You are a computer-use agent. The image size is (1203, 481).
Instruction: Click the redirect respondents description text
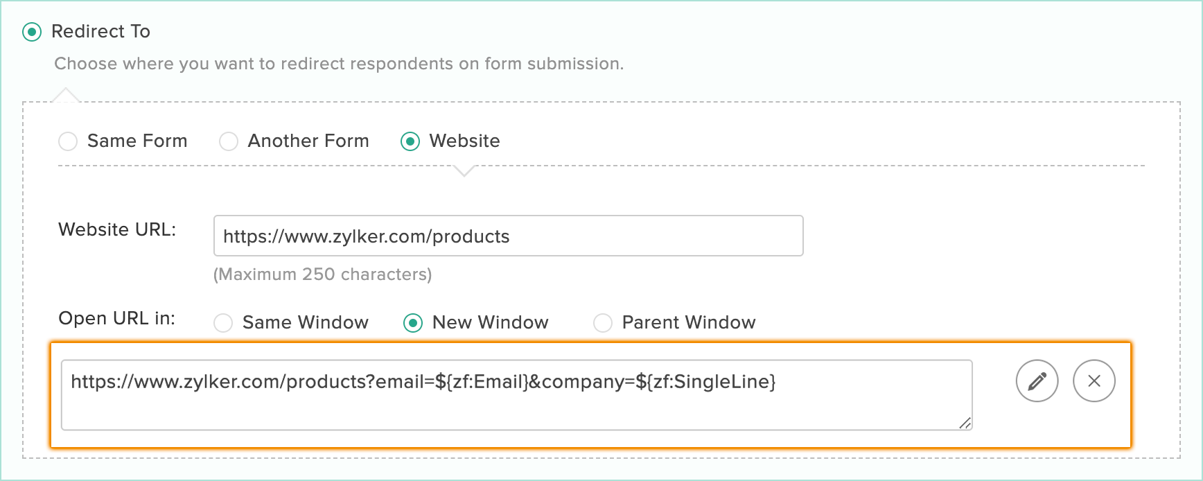click(339, 64)
